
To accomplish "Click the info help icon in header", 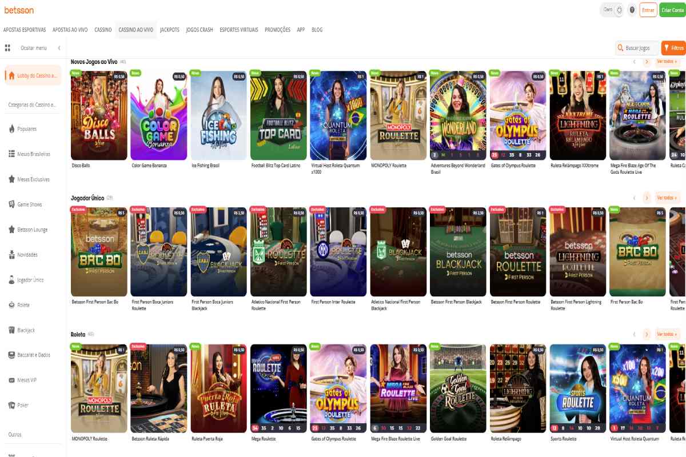I will (x=632, y=10).
